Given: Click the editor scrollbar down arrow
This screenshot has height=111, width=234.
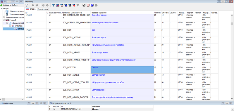Looking at the screenshot, I should [232, 98].
